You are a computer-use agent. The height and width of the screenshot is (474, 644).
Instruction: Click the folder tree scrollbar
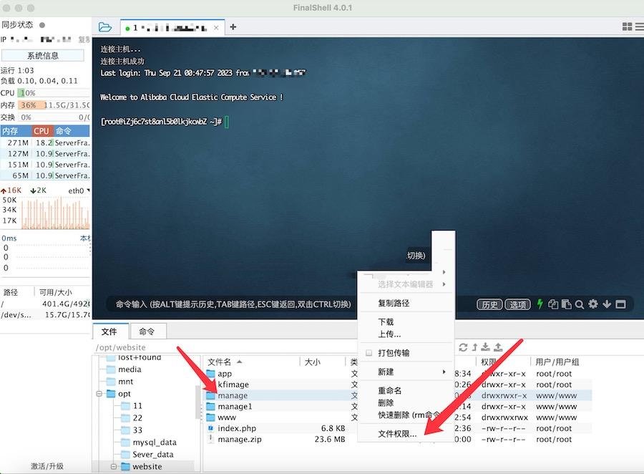tap(197, 401)
